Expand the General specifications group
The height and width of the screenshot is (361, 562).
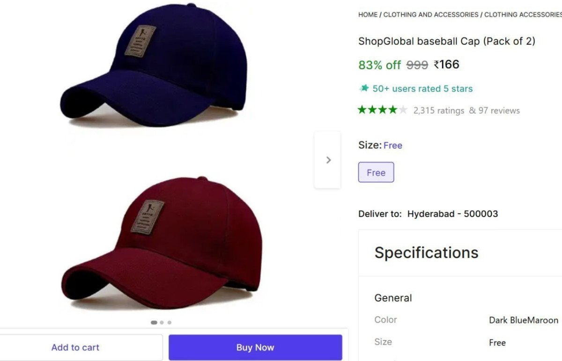(393, 298)
